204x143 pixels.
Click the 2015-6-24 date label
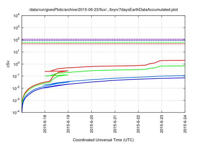(185, 124)
